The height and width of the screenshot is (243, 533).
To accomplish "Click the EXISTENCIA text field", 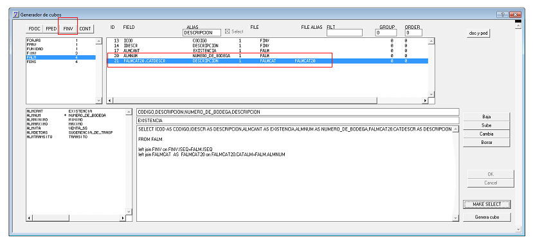I will coord(298,121).
